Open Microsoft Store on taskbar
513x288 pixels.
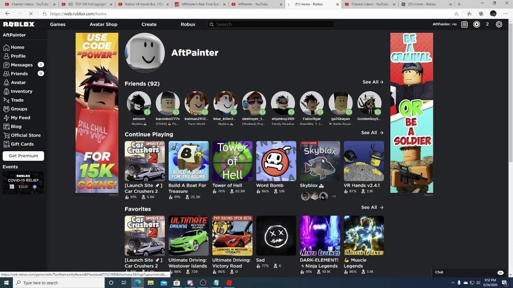177,283
